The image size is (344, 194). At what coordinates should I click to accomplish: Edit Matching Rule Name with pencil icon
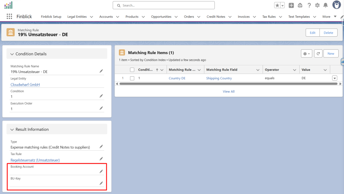coord(101,71)
